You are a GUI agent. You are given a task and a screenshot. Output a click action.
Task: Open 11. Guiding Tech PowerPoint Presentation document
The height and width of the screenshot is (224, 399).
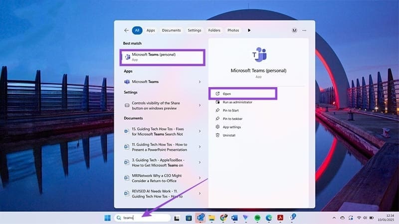(163, 147)
